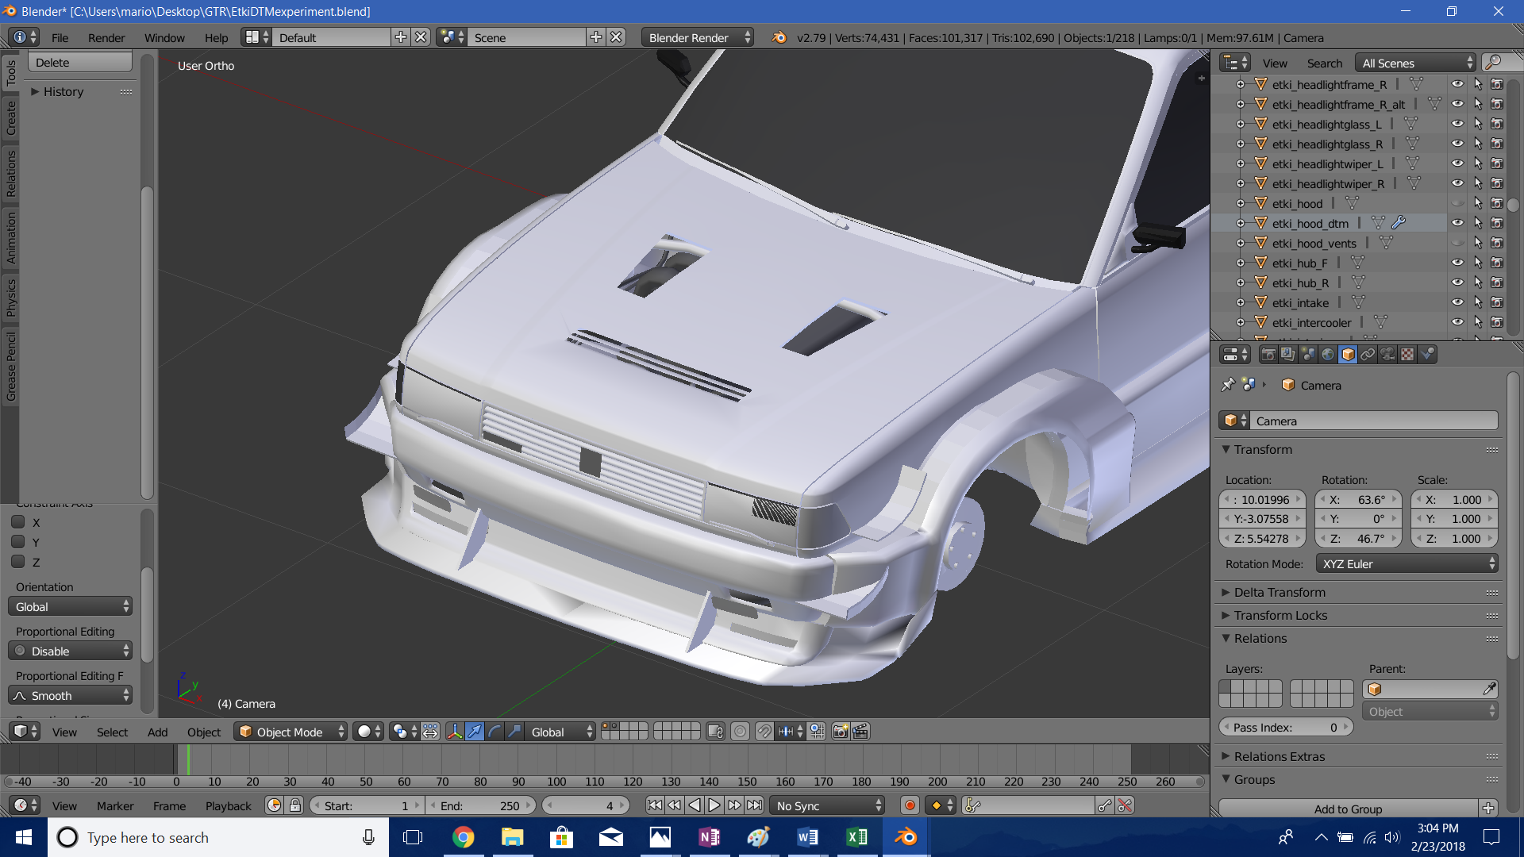The height and width of the screenshot is (857, 1524).
Task: Select translate manipulator arrow icon
Action: pos(475,732)
